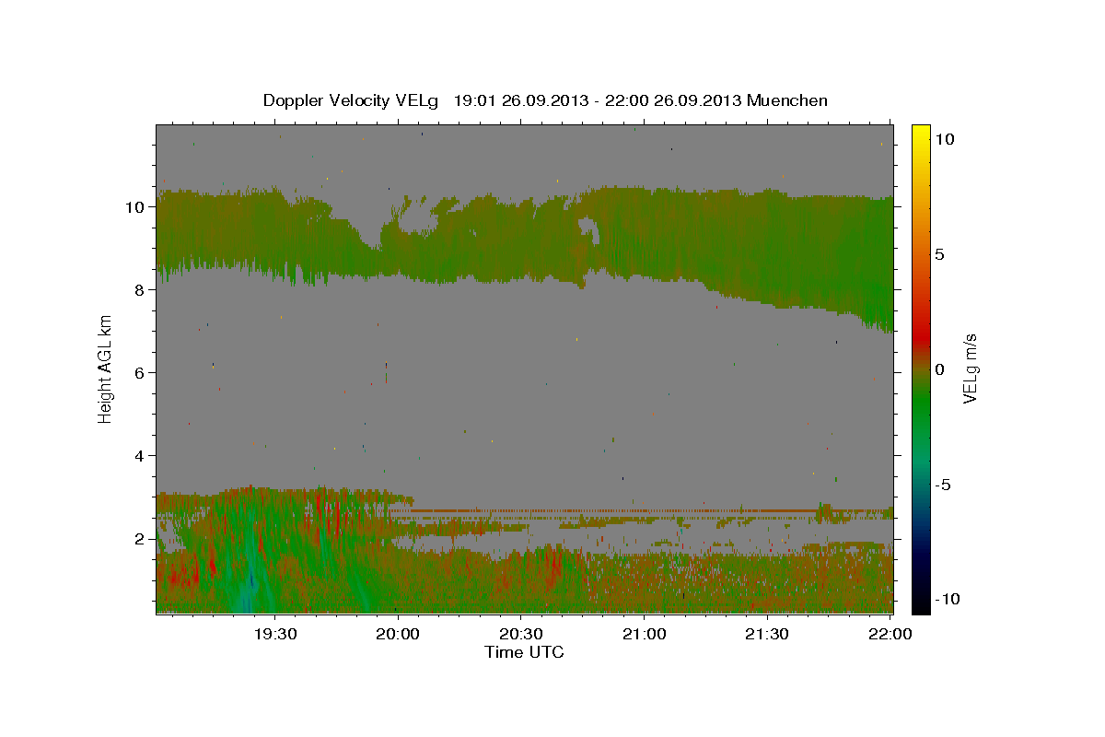1105x737 pixels.
Task: Click the "Time UTC" axis label
Action: click(x=524, y=652)
